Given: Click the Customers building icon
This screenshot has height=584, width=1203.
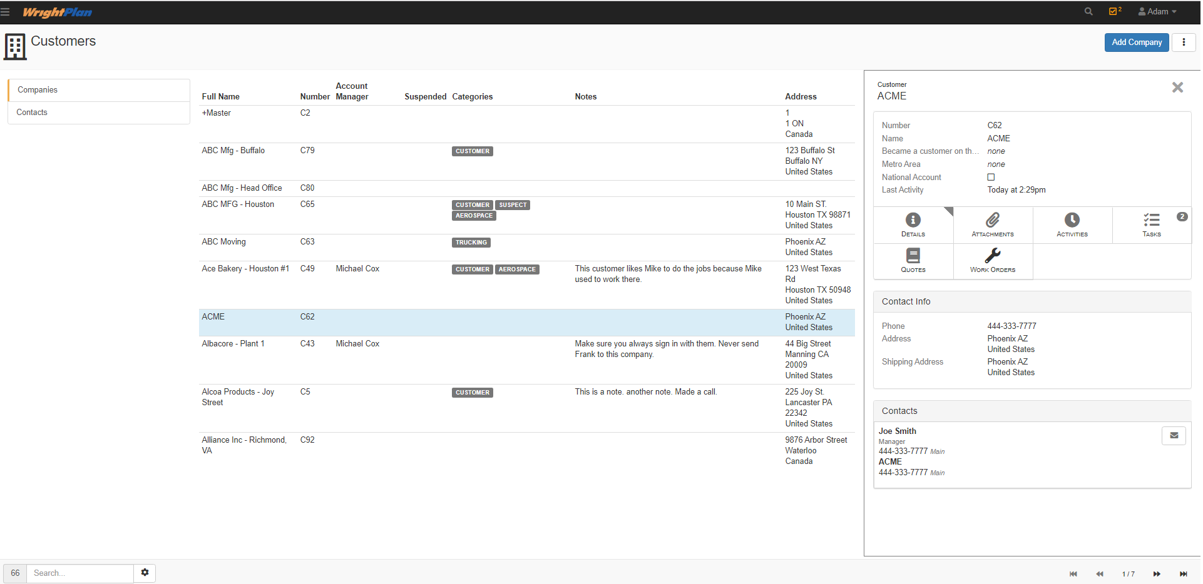Looking at the screenshot, I should (x=14, y=46).
